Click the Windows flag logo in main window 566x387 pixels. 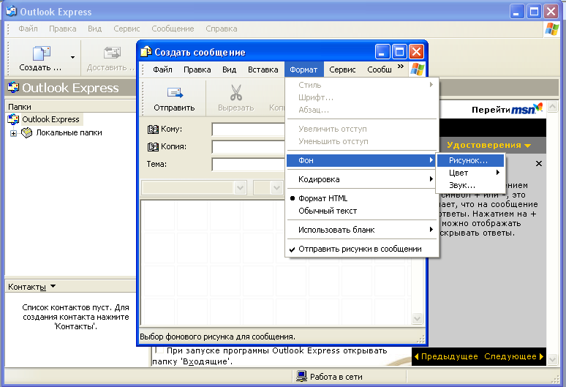pos(552,29)
